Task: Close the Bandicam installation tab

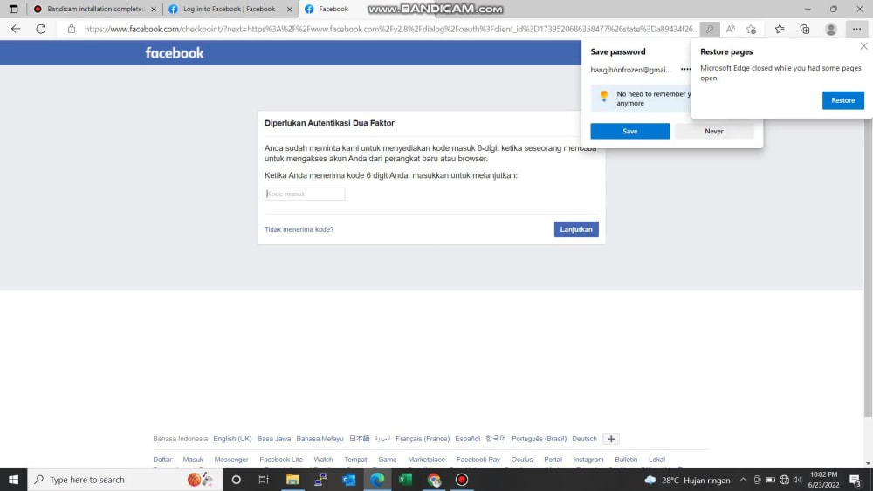Action: pyautogui.click(x=154, y=9)
